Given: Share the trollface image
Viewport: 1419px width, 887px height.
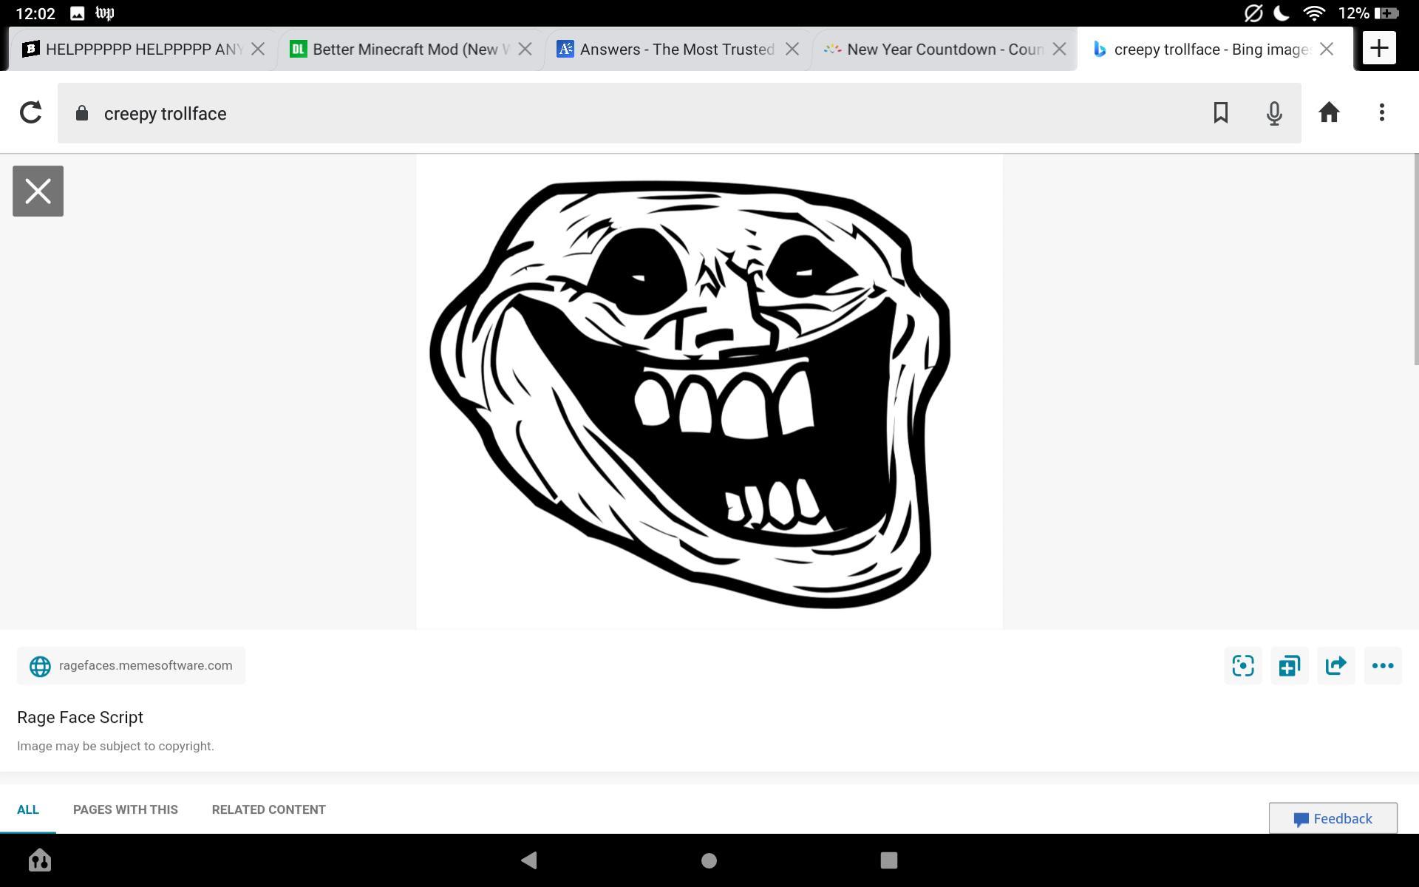Looking at the screenshot, I should coord(1335,665).
